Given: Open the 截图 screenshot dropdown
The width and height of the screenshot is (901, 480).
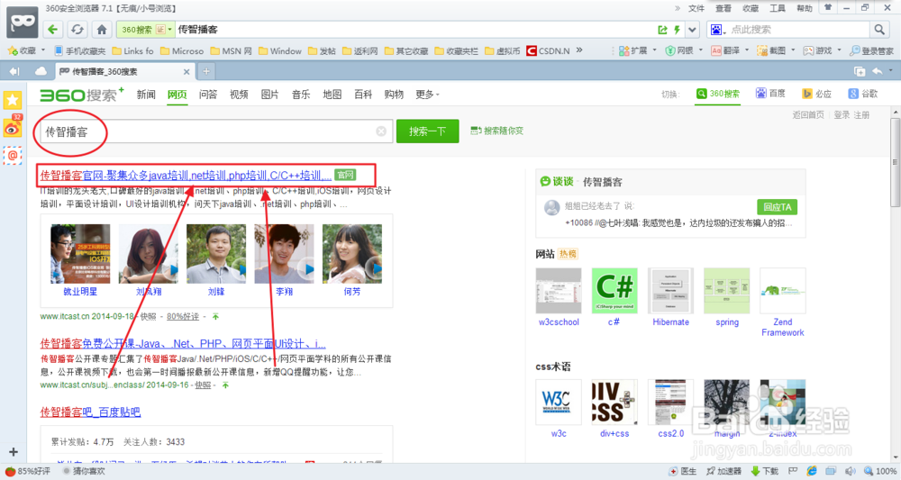Looking at the screenshot, I should (792, 50).
